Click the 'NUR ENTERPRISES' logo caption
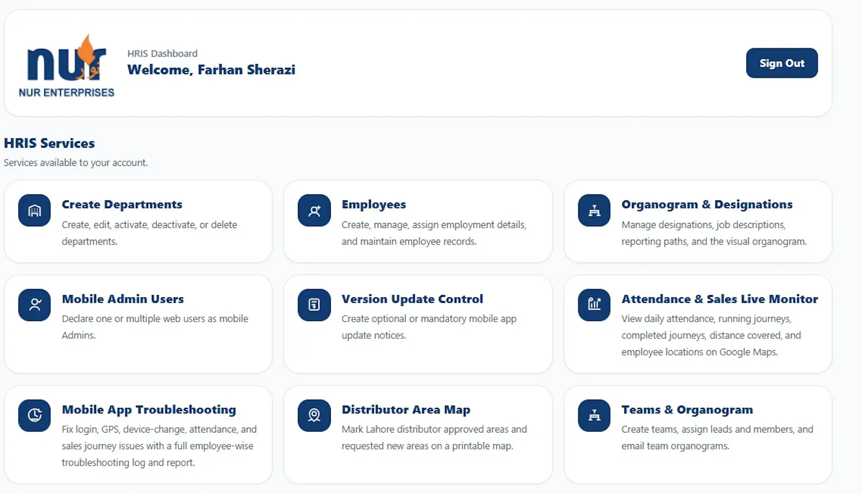862x494 pixels. coord(66,93)
